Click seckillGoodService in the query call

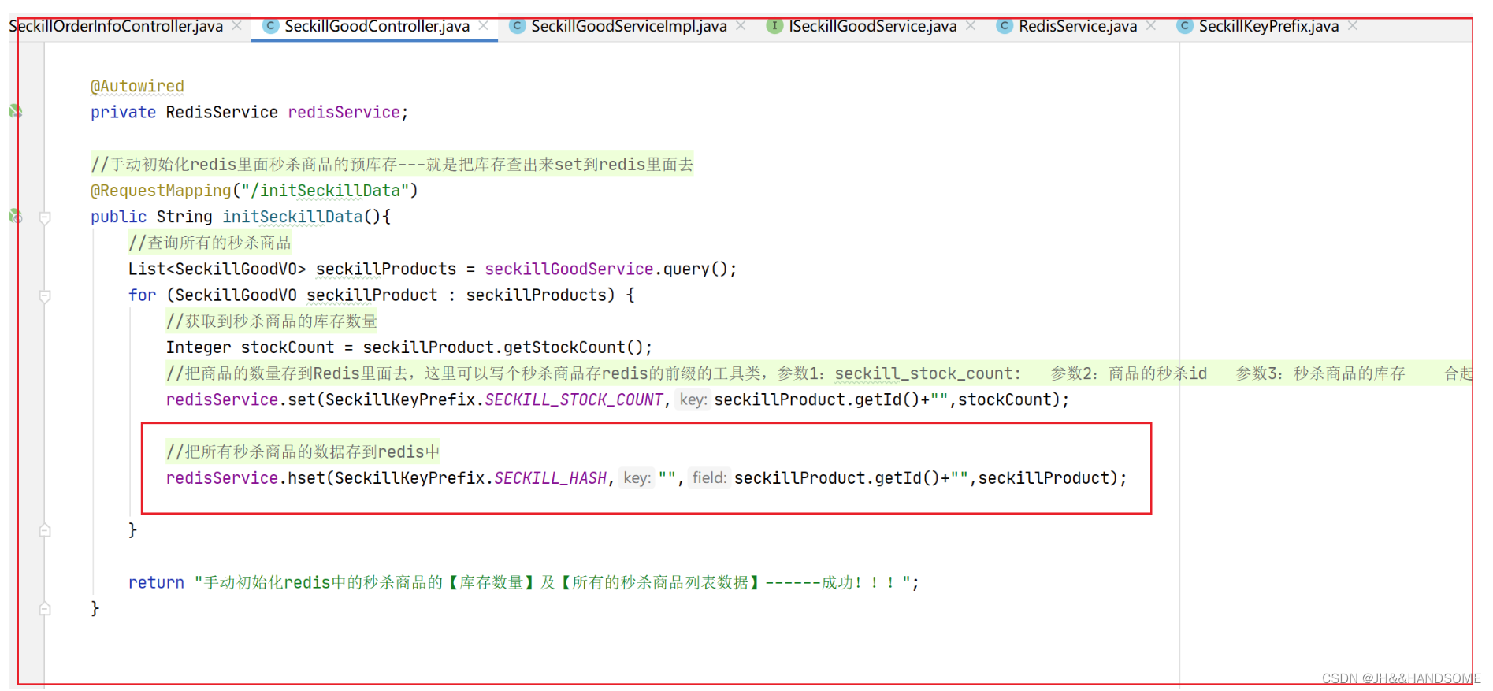pos(569,269)
